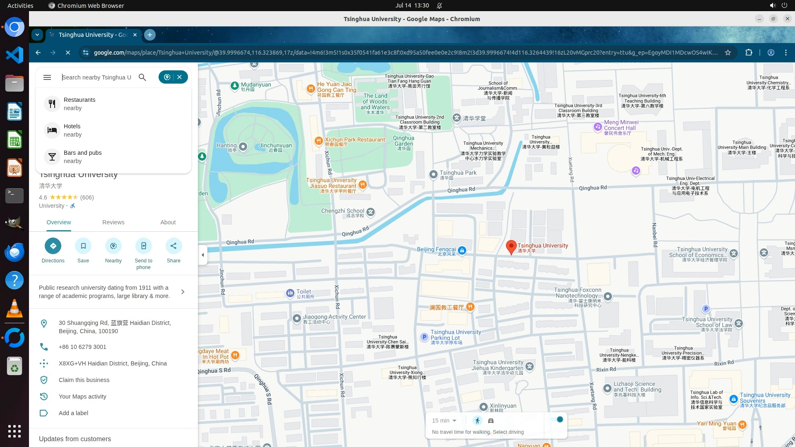
Task: Click the Directions icon button
Action: pyautogui.click(x=53, y=246)
